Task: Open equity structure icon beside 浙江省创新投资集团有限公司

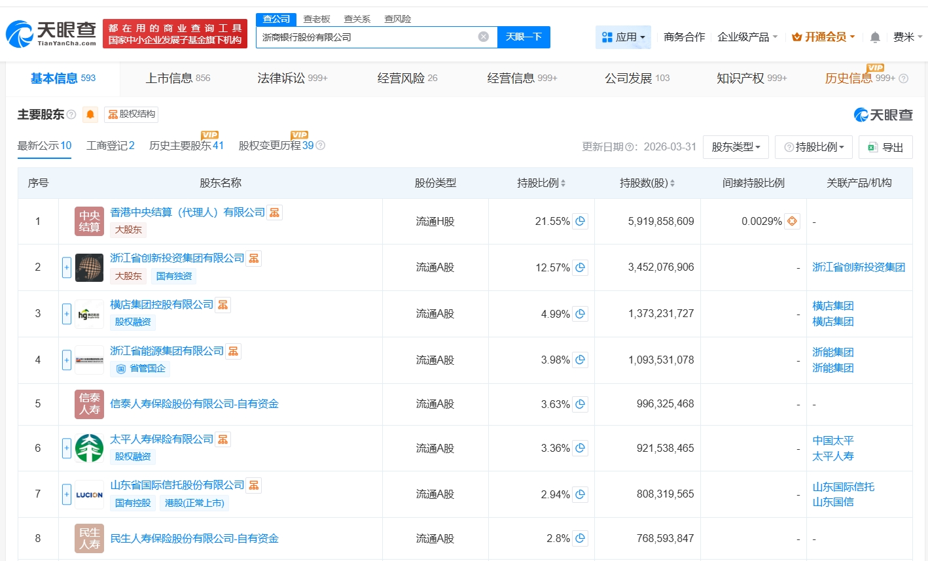Action: [254, 258]
